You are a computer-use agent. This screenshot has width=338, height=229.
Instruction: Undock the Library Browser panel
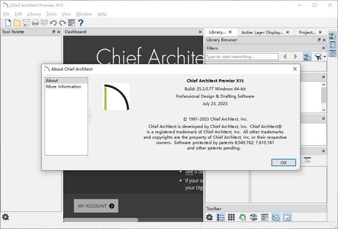coord(319,40)
